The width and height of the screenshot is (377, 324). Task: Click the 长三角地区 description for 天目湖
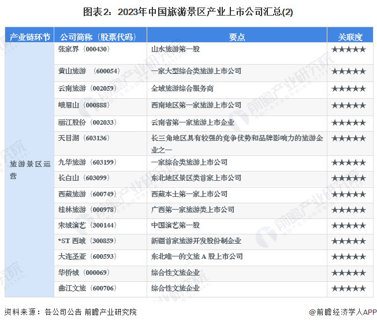tap(237, 144)
